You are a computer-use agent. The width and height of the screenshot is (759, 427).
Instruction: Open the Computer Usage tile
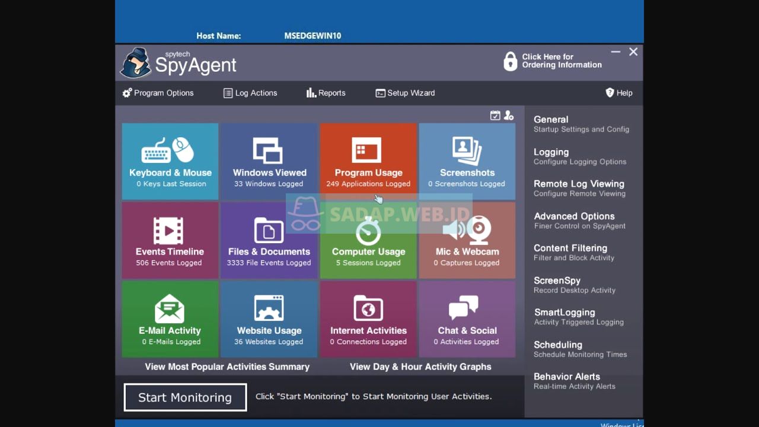coord(368,240)
